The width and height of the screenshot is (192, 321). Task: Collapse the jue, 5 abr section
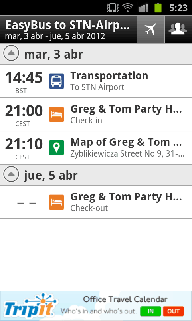[x=11, y=174]
